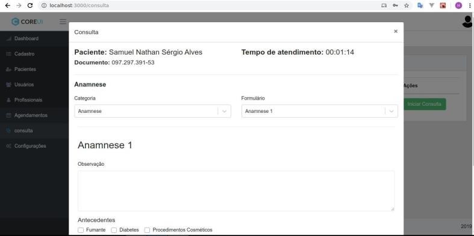Open the Categoria dropdown
Screen dimensions: 474x236
click(152, 111)
